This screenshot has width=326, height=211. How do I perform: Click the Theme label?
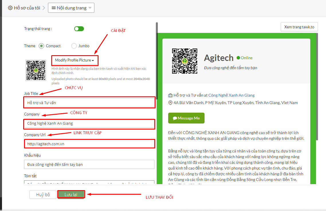[30, 46]
